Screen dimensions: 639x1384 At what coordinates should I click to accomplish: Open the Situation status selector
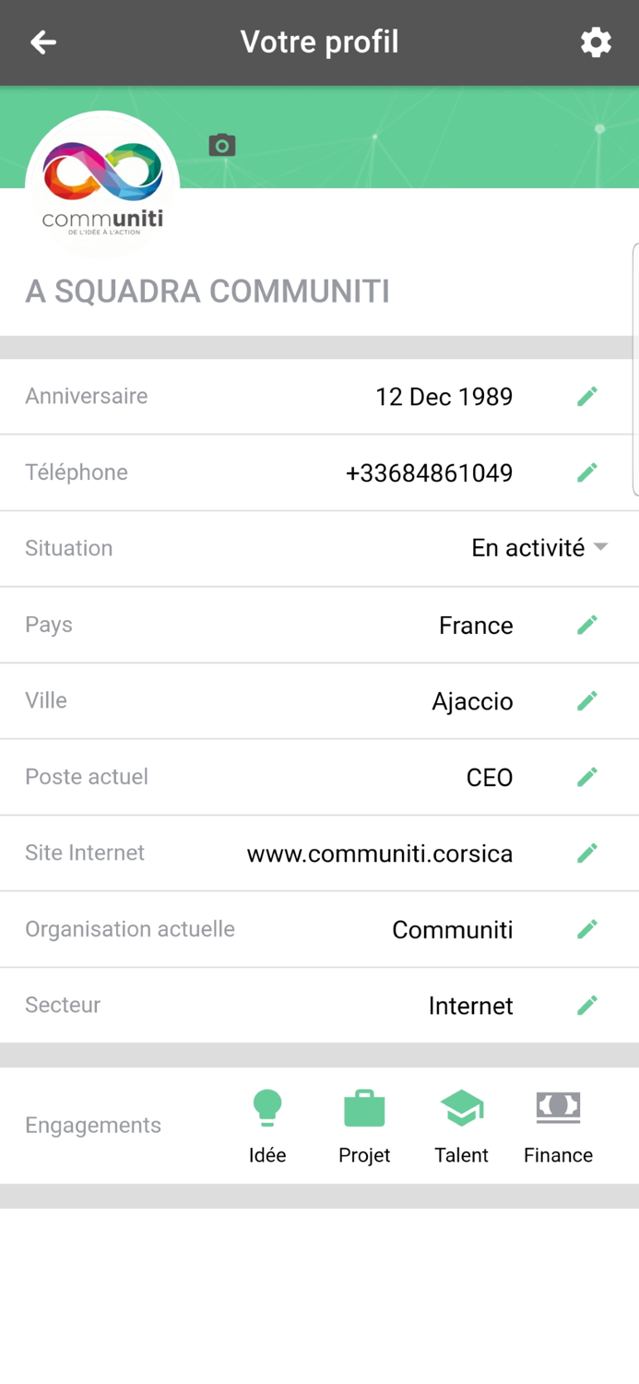539,547
